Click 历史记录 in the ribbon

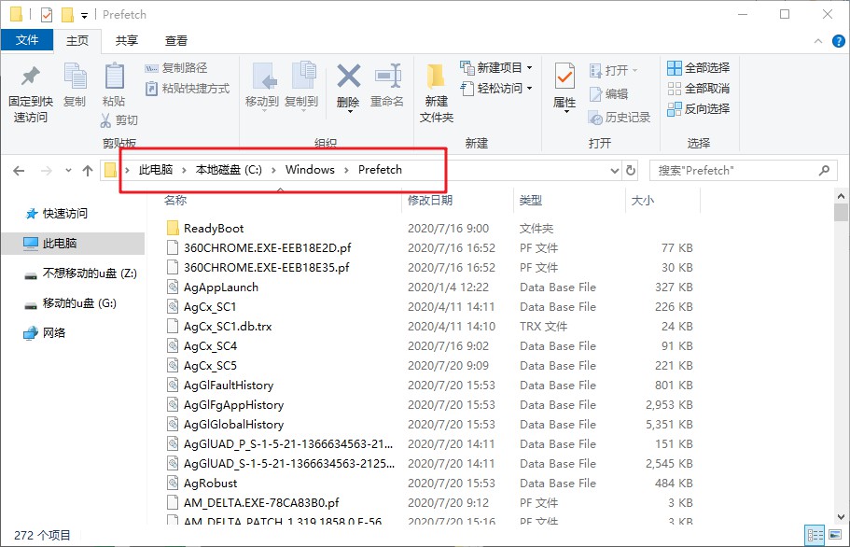(620, 117)
